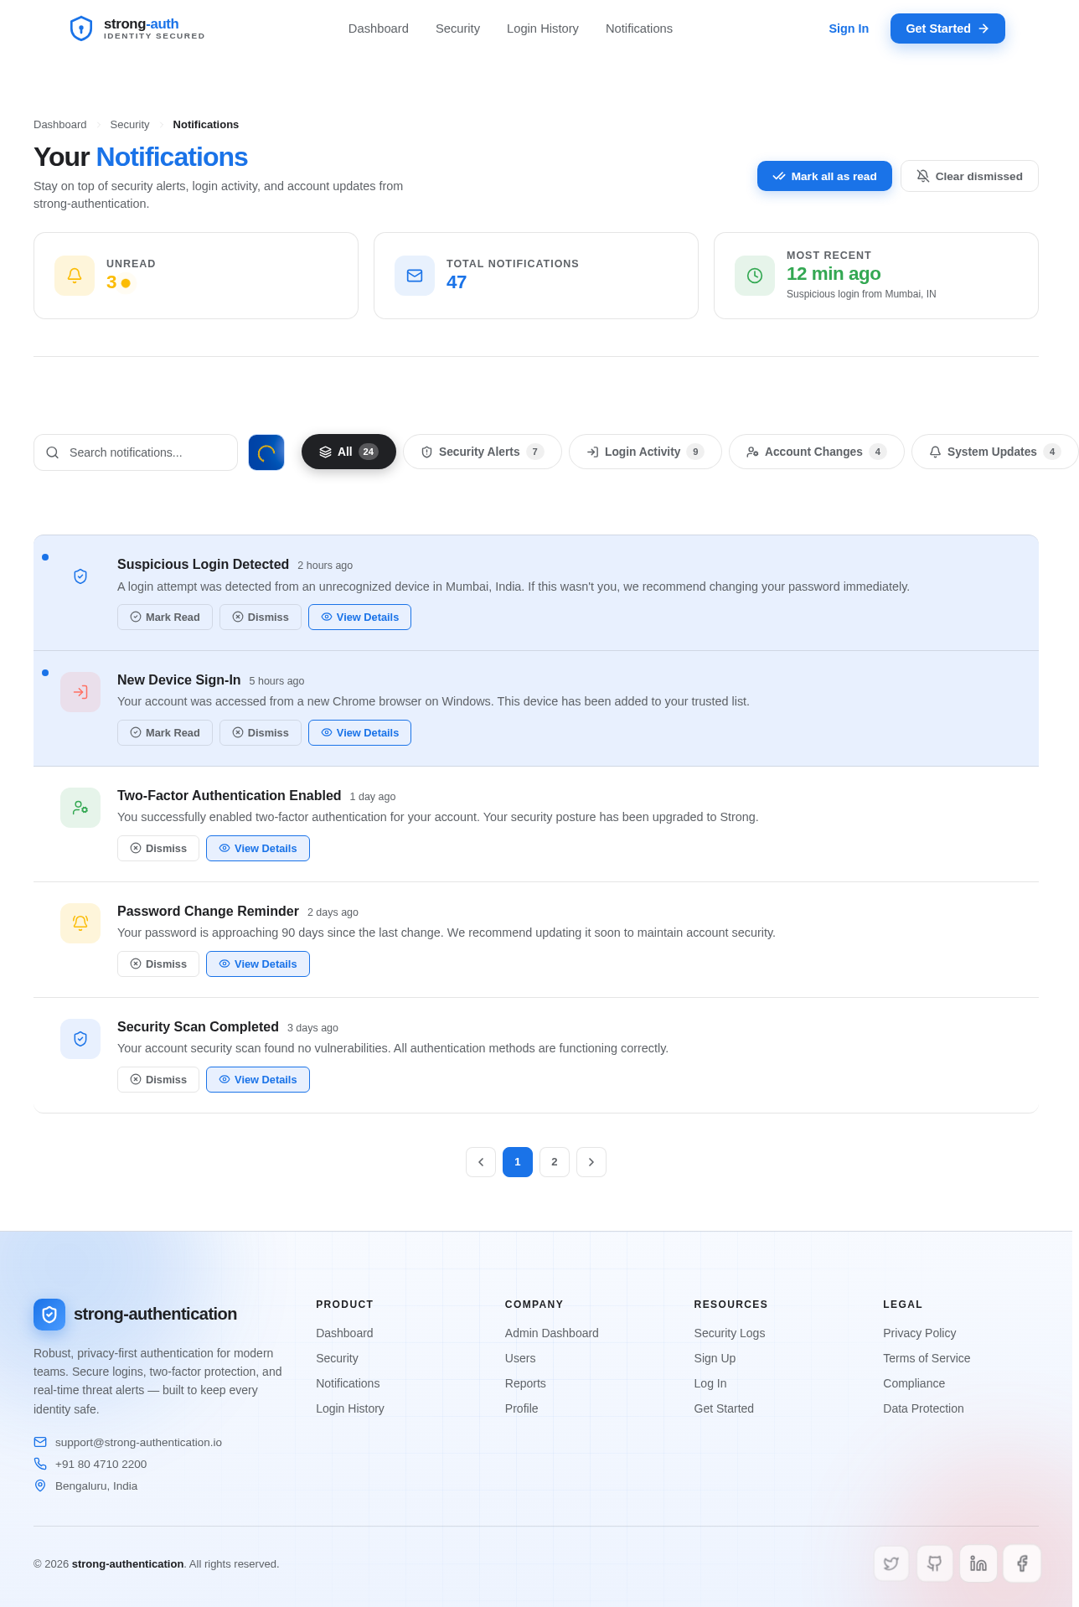
Task: Mark Suspicious Login Detected as read
Action: pos(165,617)
